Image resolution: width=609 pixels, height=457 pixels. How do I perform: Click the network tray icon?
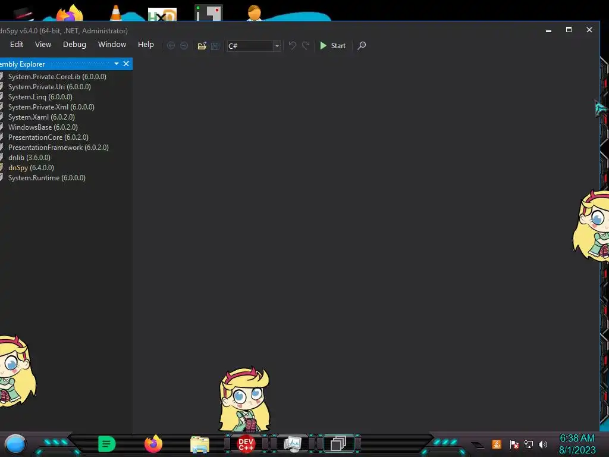coord(528,444)
